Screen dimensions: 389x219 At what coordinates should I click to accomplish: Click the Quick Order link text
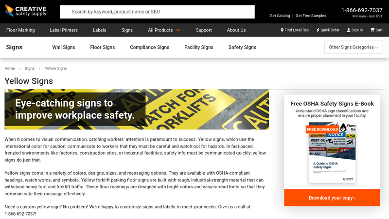click(330, 30)
